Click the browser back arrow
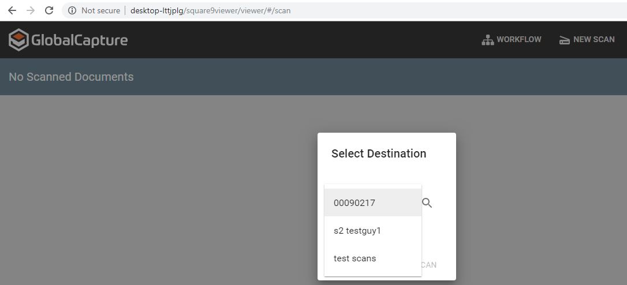Viewport: 627px width, 285px height. pyautogui.click(x=12, y=10)
